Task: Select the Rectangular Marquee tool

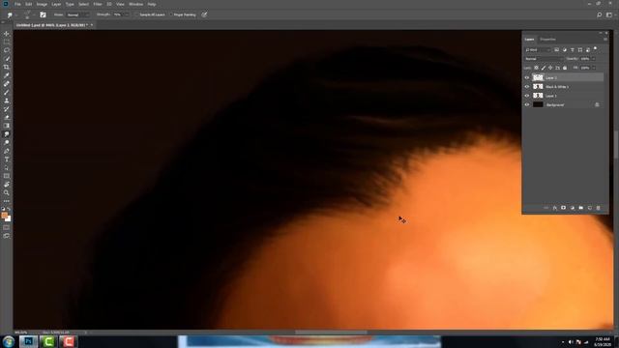Action: tap(7, 42)
